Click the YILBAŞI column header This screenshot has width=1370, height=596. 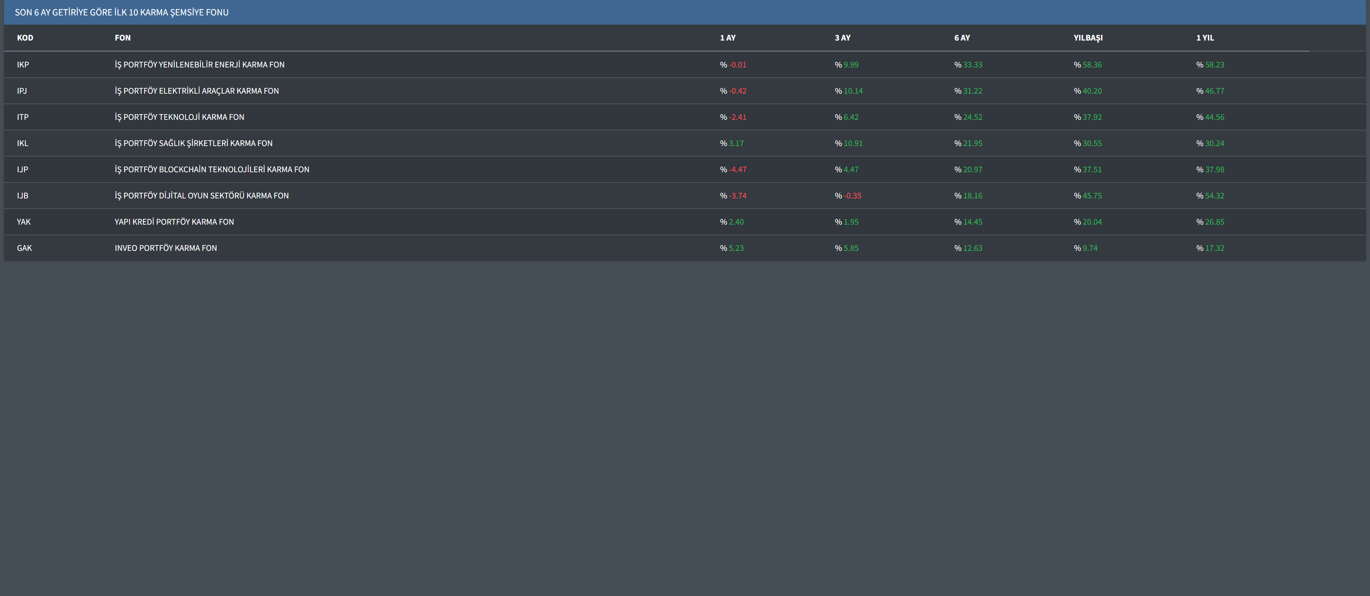click(x=1088, y=38)
